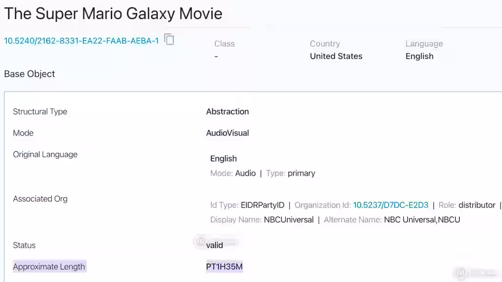Click the highlighted Approximate Length PT1H35M
The width and height of the screenshot is (502, 282).
(224, 266)
